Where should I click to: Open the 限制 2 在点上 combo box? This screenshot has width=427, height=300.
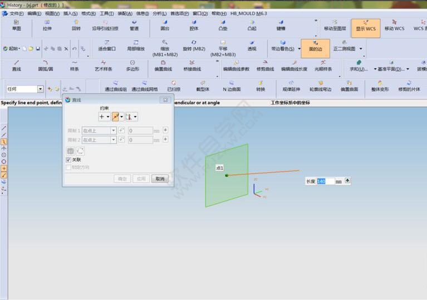coord(99,140)
